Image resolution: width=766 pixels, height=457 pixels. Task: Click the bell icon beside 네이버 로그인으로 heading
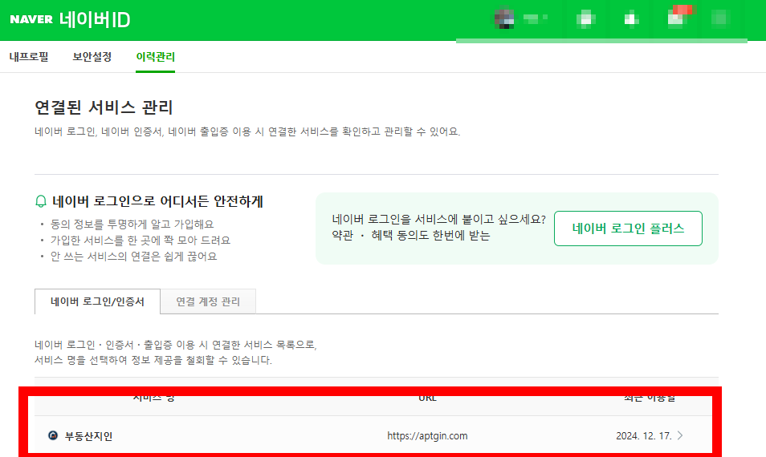[41, 201]
